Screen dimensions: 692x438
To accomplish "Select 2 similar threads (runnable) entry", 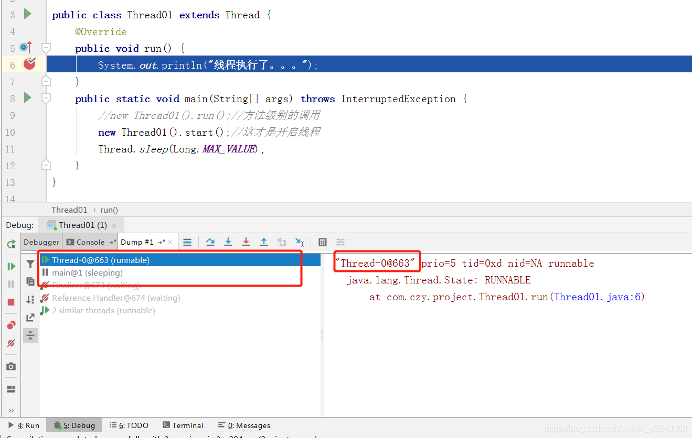I will pyautogui.click(x=180, y=310).
